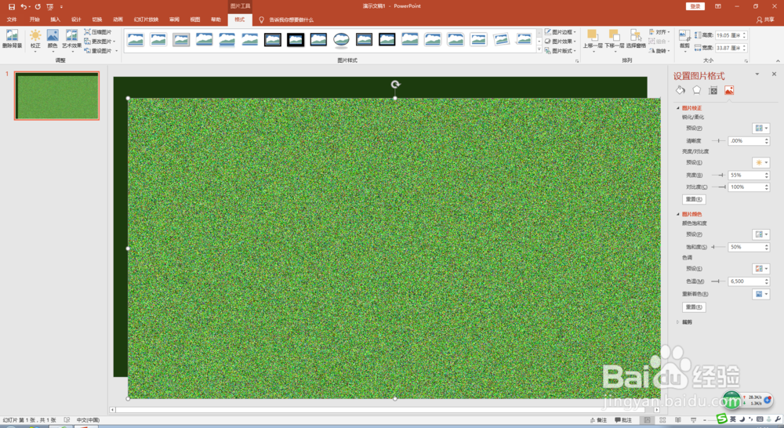Open Brightness/Contrast presets dropdown
Screen dimensions: 784x428
761,162
